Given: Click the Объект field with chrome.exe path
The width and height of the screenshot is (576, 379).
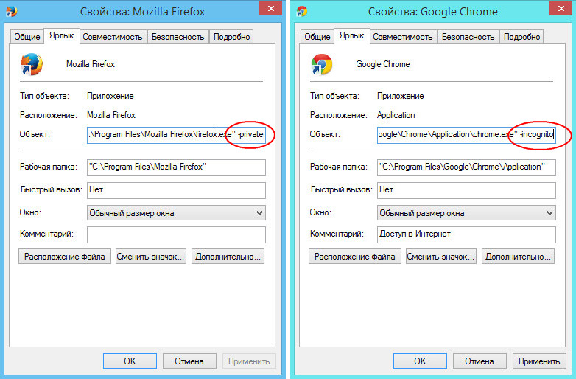Looking at the screenshot, I should click(x=466, y=134).
